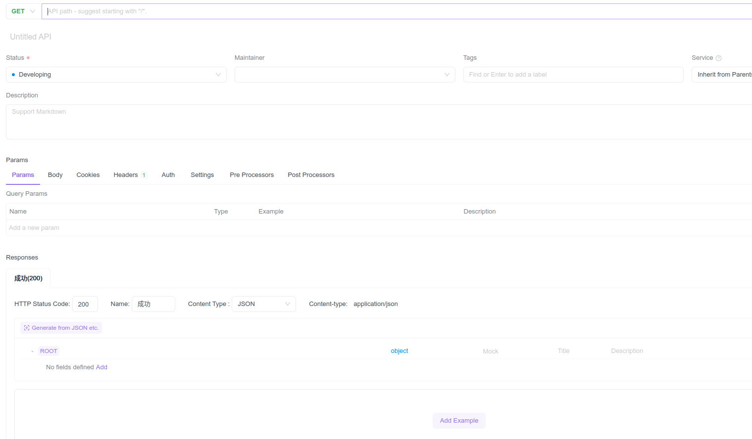Focus the Tags label input
Viewport: 752px width, 439px height.
[573, 75]
